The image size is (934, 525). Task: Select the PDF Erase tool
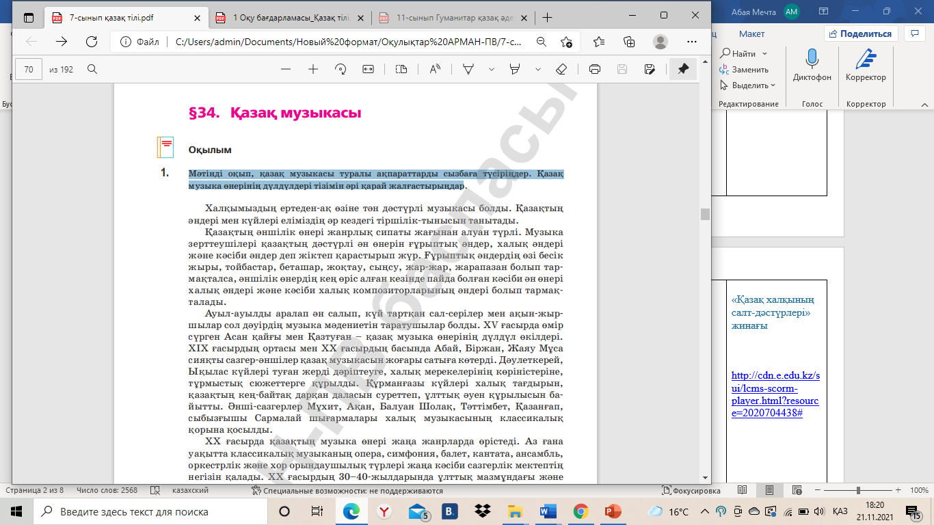click(x=561, y=69)
